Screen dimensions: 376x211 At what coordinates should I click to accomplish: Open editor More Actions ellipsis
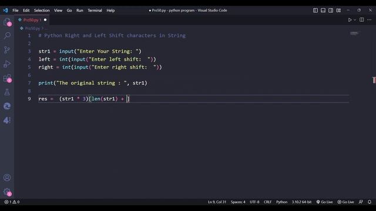370,20
